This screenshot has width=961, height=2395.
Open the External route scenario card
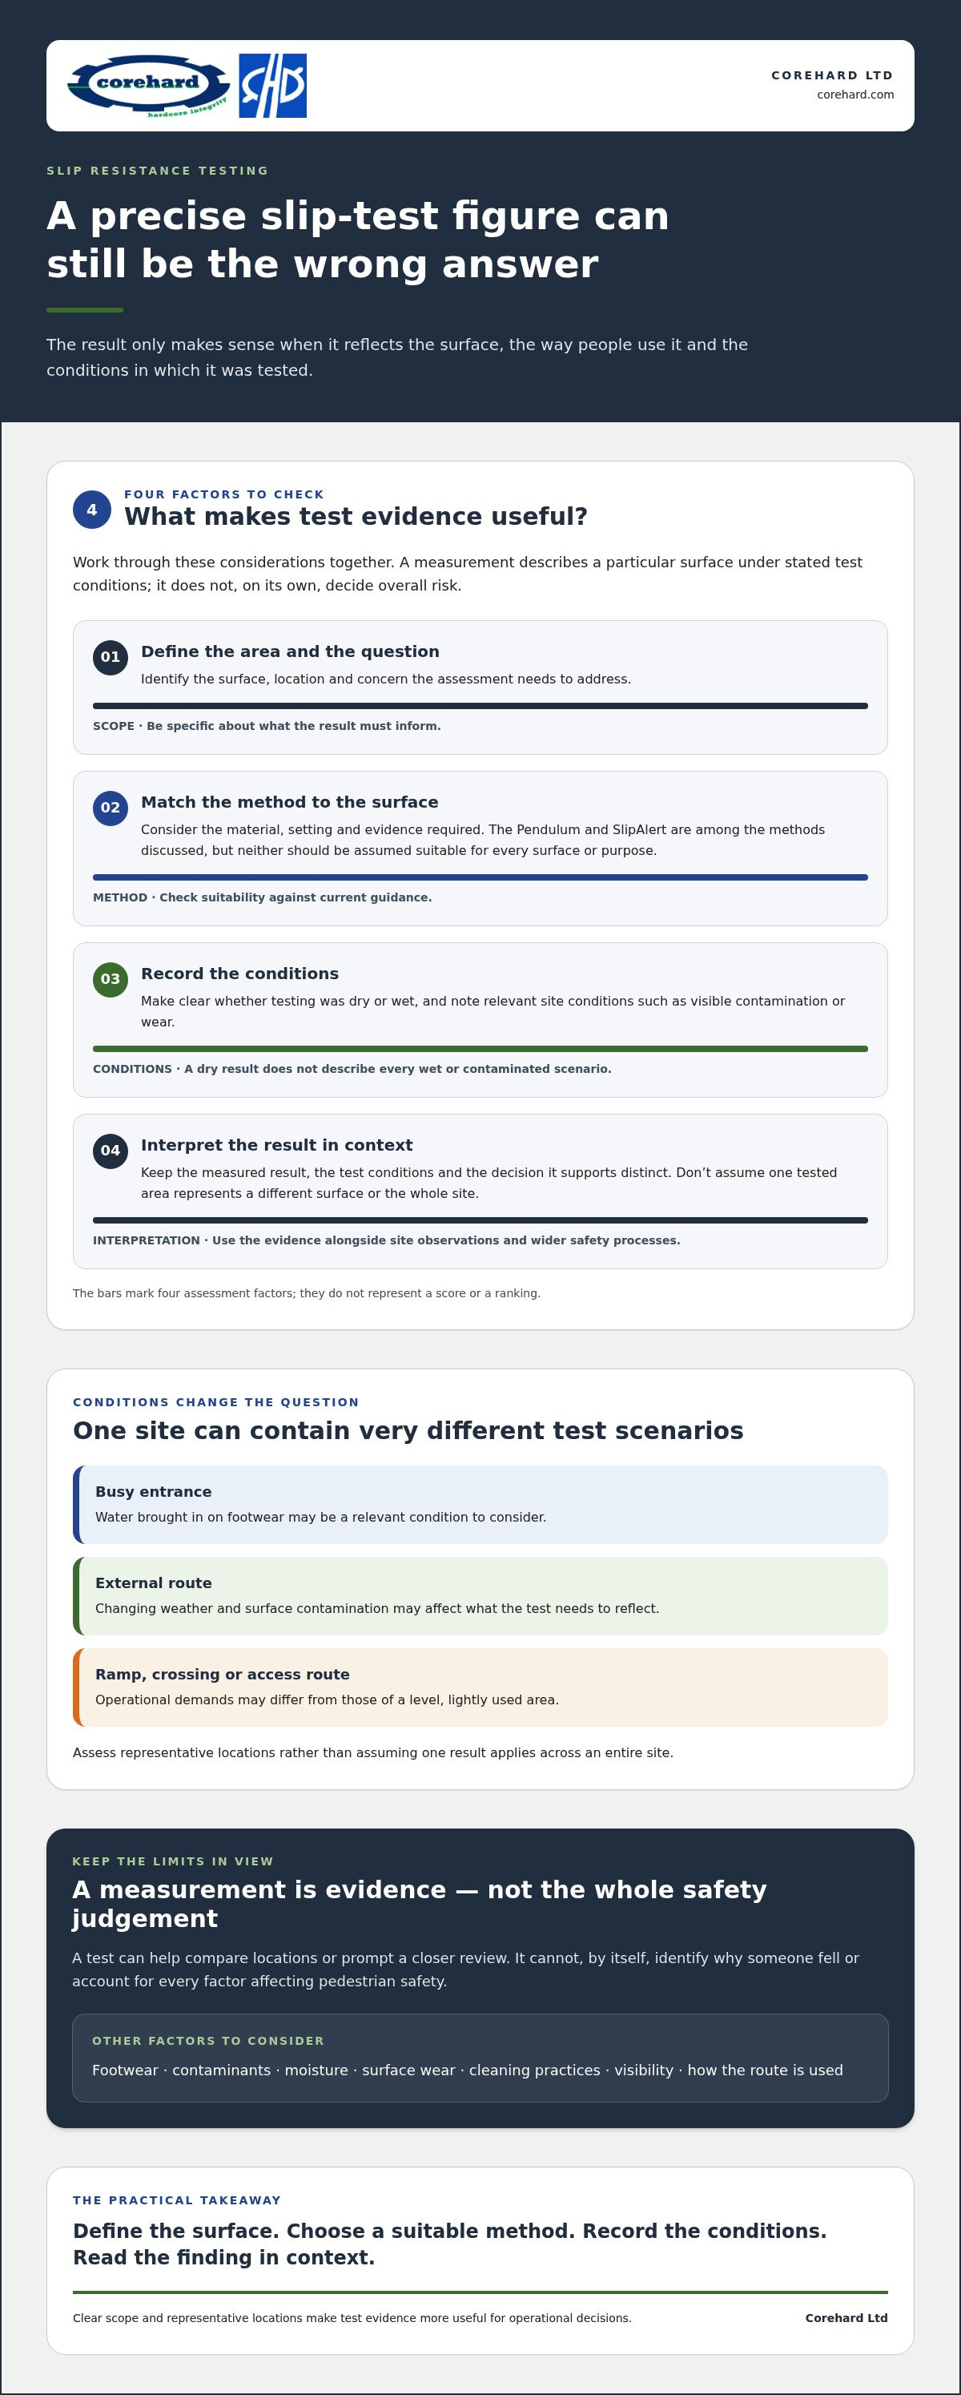(x=480, y=1595)
